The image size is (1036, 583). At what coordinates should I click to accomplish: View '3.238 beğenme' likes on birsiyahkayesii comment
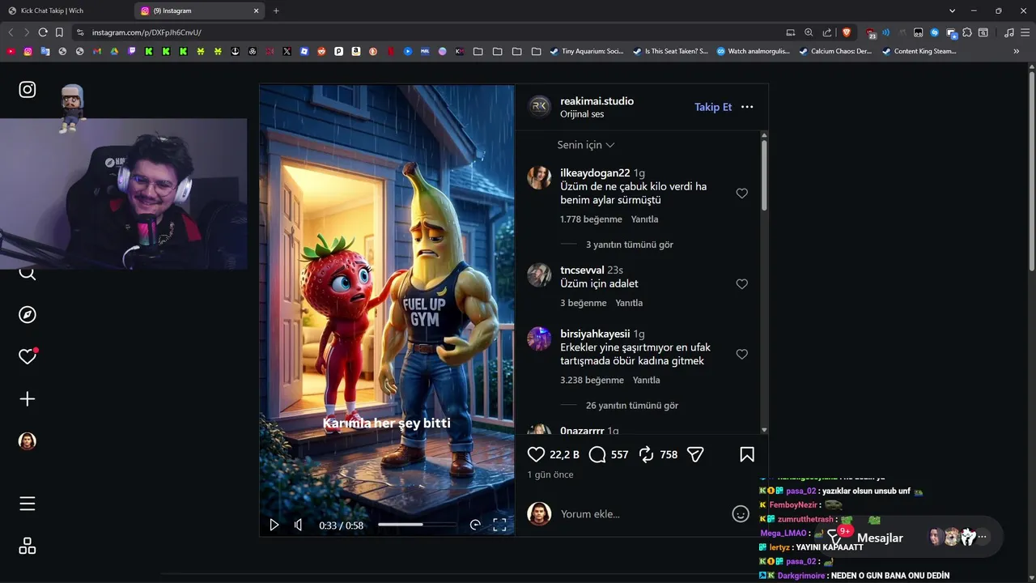pos(592,381)
